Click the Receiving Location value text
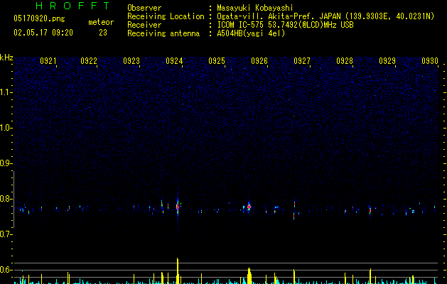Image resolution: width=447 pixels, height=284 pixels. pos(325,16)
